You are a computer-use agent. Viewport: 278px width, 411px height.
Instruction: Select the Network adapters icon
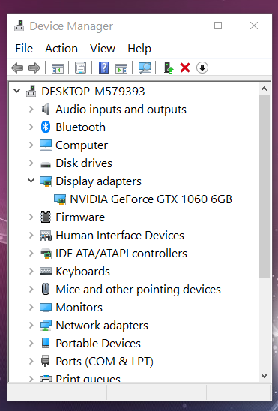[x=46, y=325]
